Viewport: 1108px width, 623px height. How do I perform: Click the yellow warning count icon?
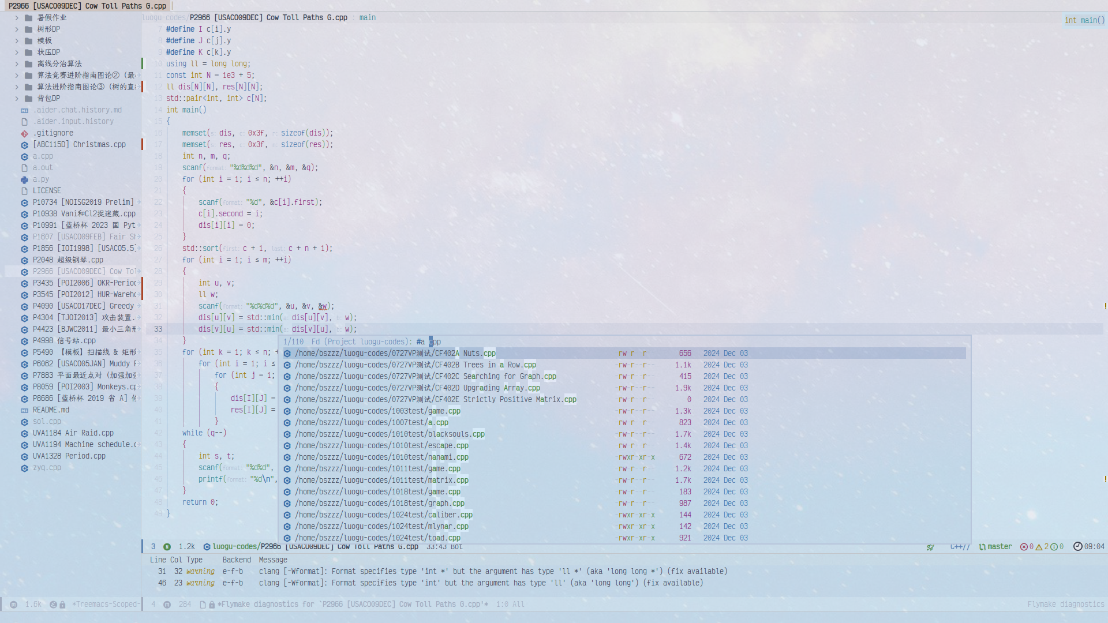(x=1039, y=547)
